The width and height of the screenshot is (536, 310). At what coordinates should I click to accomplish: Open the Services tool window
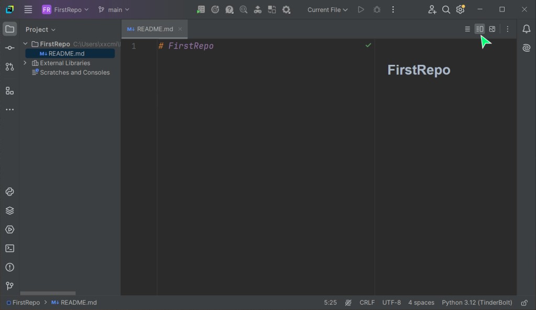[x=9, y=229]
